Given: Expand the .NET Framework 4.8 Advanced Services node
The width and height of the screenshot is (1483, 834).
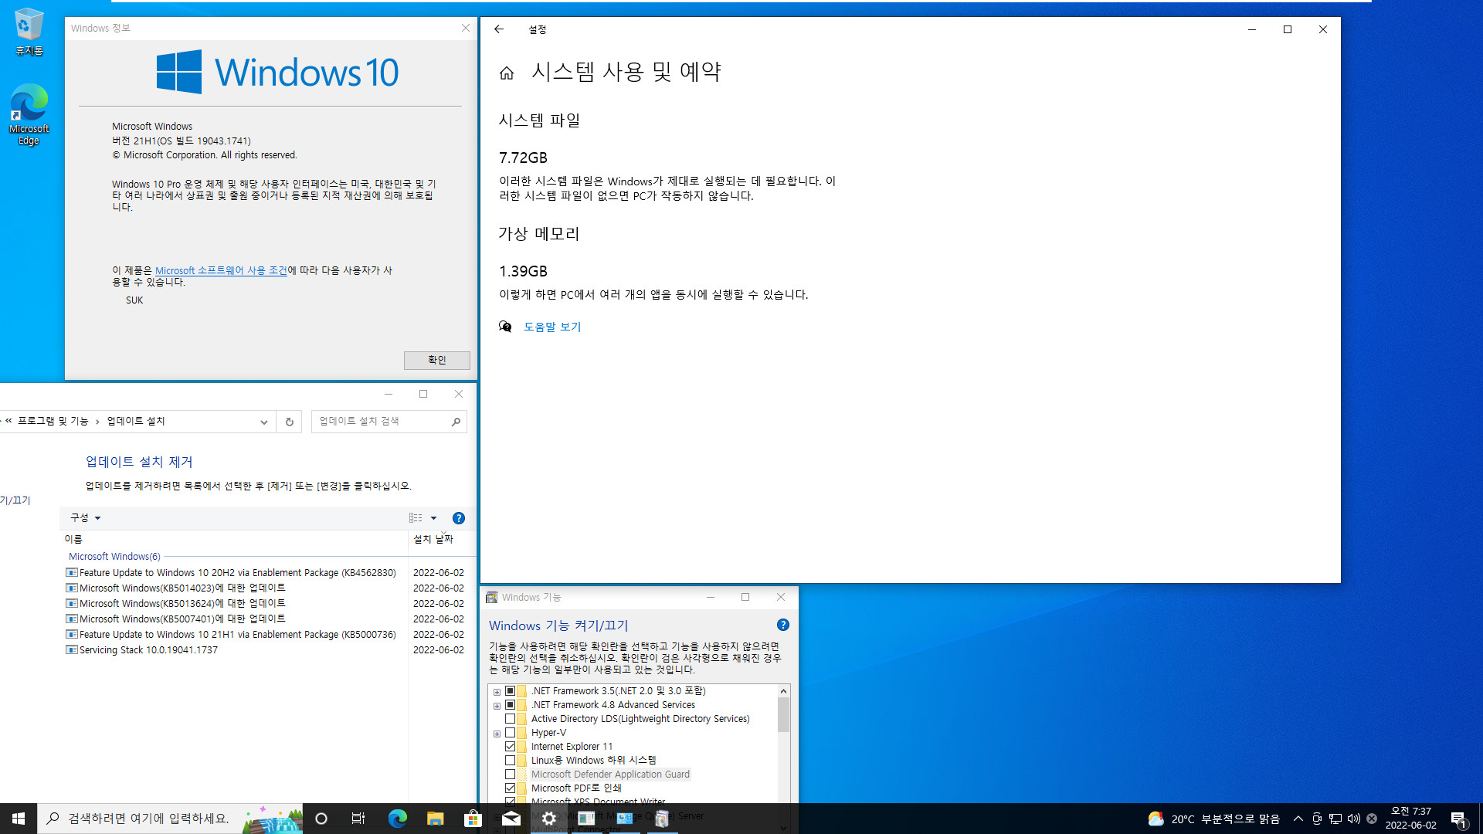Looking at the screenshot, I should pyautogui.click(x=497, y=706).
